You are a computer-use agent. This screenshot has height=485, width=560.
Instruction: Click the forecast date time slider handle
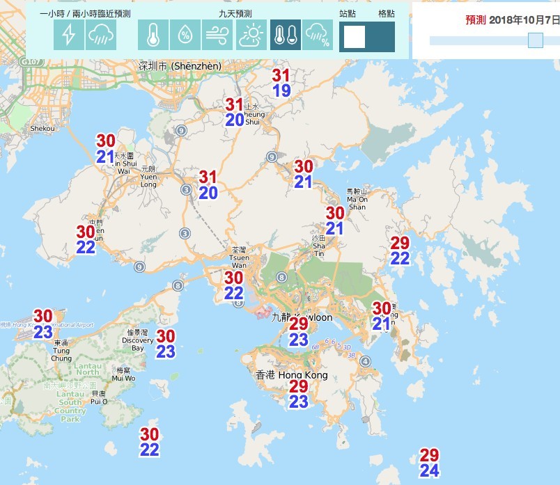tap(535, 40)
